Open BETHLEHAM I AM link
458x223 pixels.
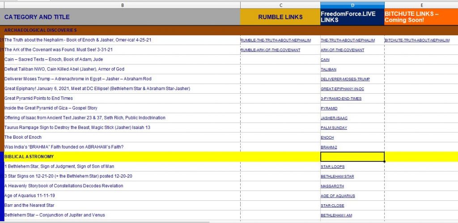click(336, 215)
